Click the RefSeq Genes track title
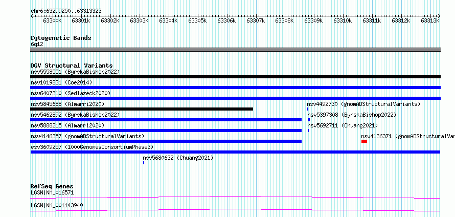 pos(52,186)
